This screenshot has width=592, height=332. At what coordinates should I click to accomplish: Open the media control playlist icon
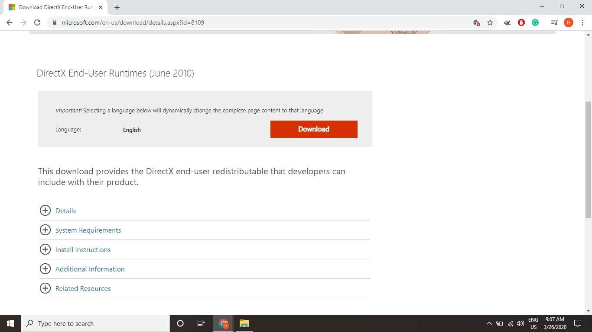pos(554,22)
